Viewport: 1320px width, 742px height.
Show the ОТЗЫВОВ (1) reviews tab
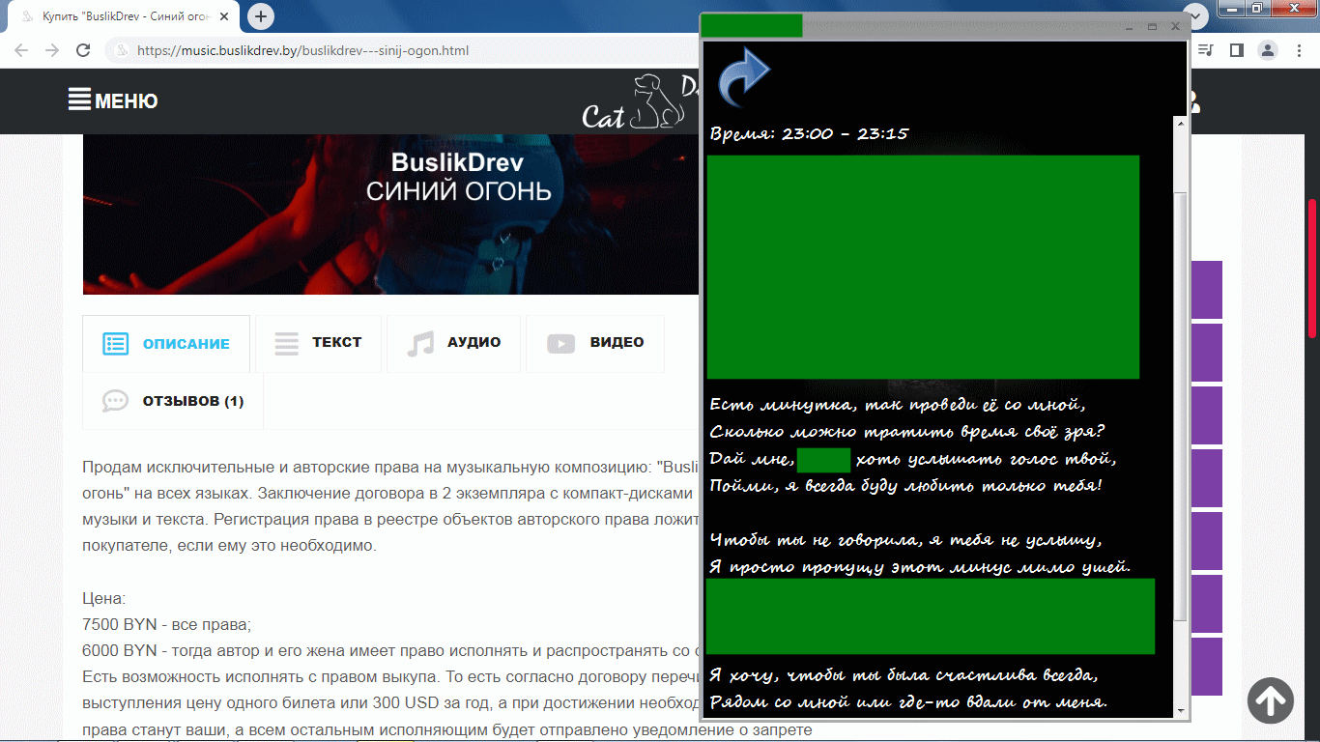pyautogui.click(x=173, y=401)
